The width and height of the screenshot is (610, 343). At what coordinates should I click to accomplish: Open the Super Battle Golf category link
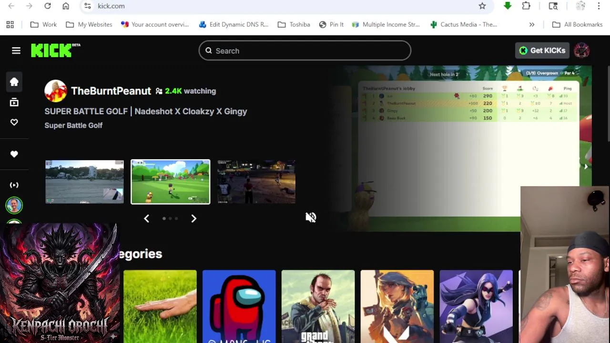click(x=73, y=125)
